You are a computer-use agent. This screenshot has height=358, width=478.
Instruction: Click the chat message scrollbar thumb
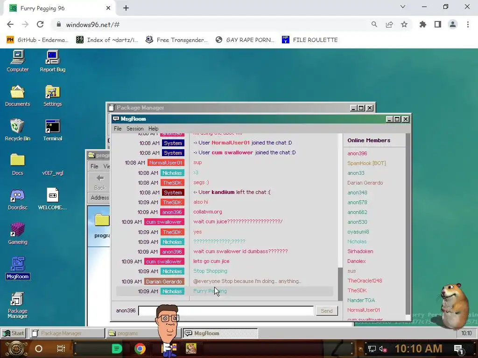[x=340, y=284]
